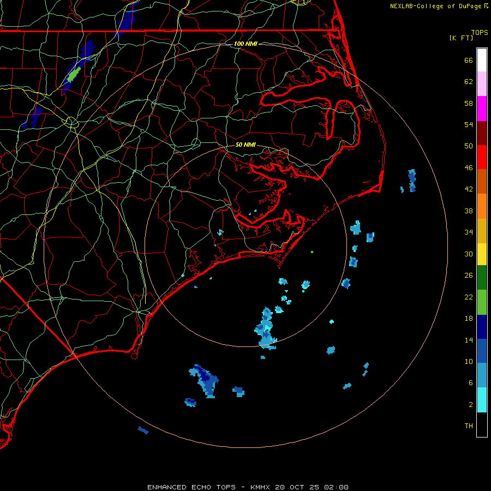
Task: Click the gold 38 kft legend swatch
Action: coord(482,231)
